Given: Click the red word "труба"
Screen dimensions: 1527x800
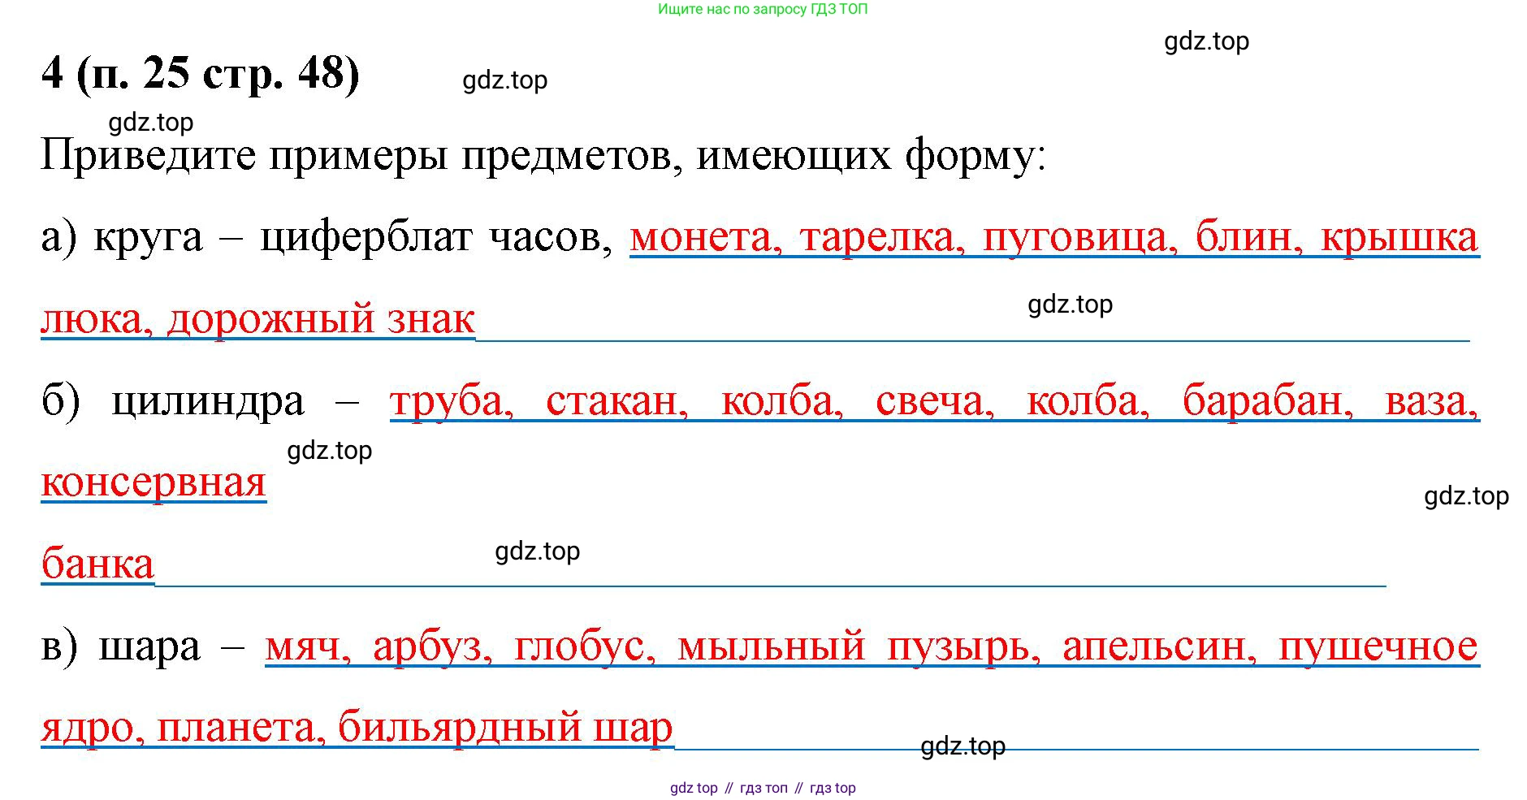Looking at the screenshot, I should [451, 401].
